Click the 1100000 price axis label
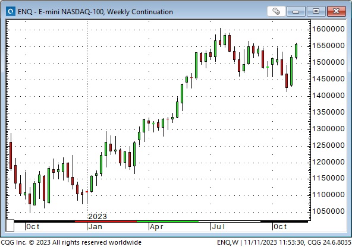Viewport: 352px width, 247px height. 328,195
